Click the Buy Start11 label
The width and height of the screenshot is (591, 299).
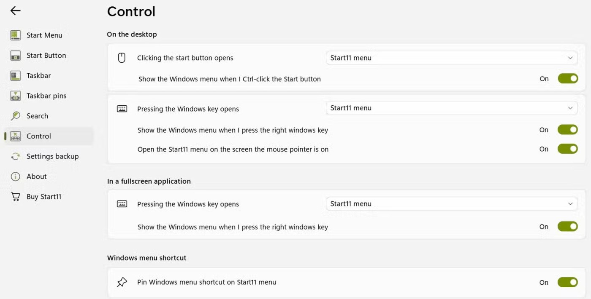pyautogui.click(x=44, y=197)
